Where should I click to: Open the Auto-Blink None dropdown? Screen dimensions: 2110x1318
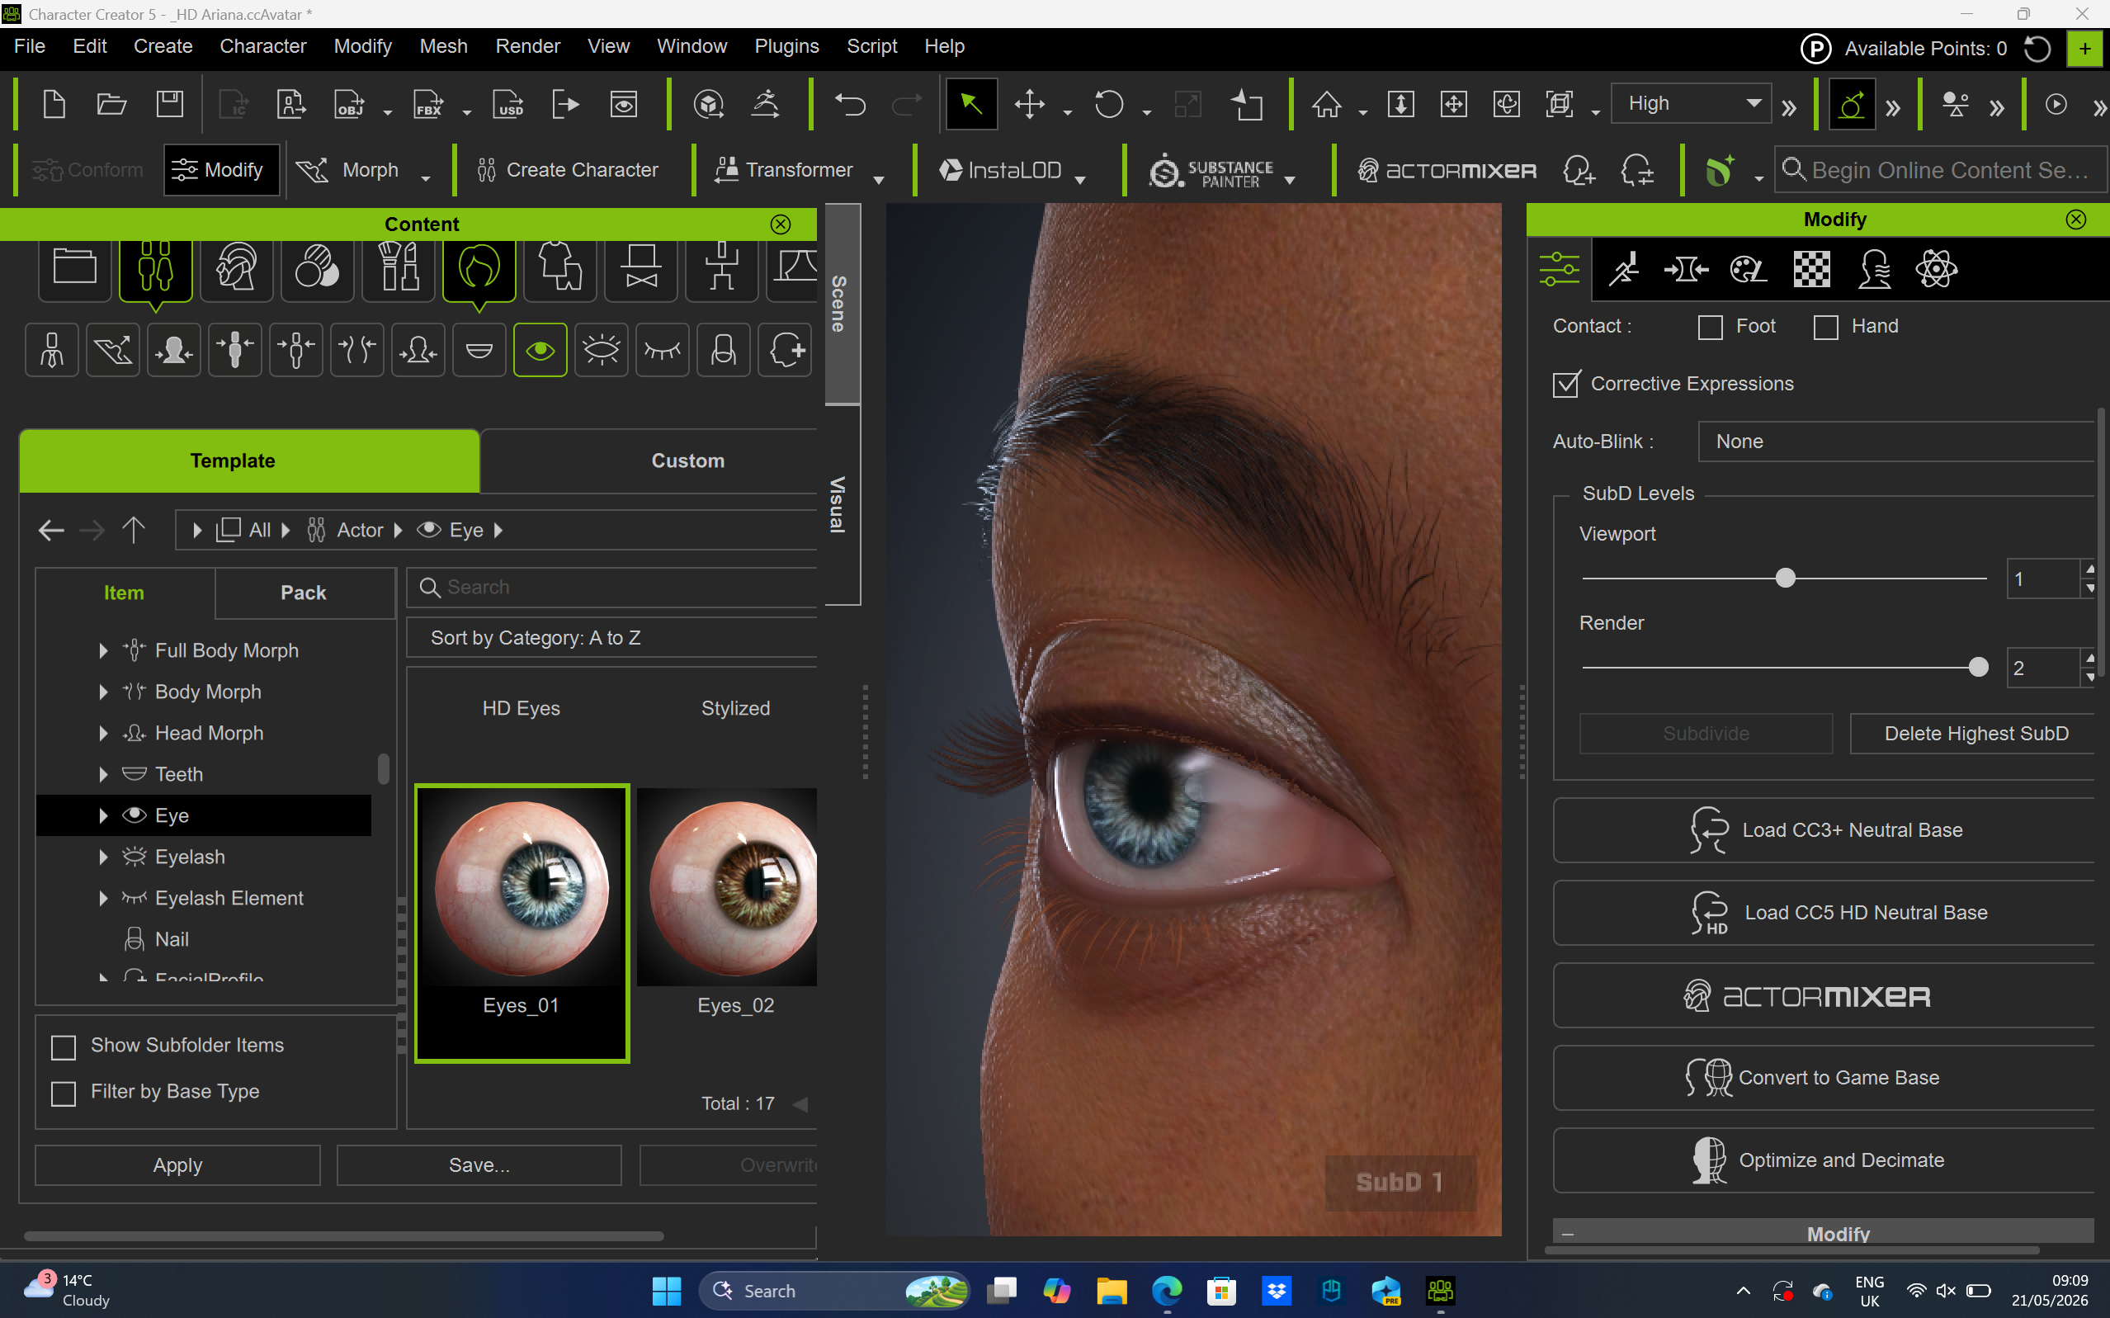tap(1895, 442)
